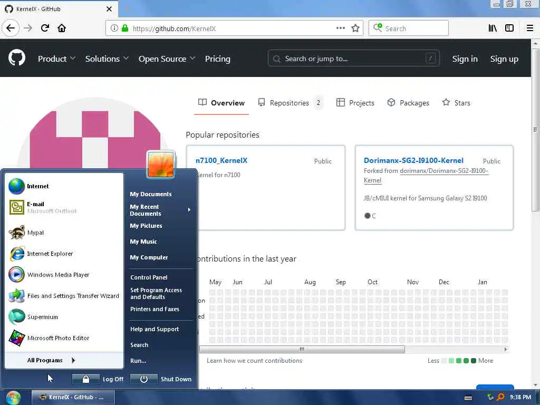
Task: Click the Shut Down button
Action: (161, 379)
